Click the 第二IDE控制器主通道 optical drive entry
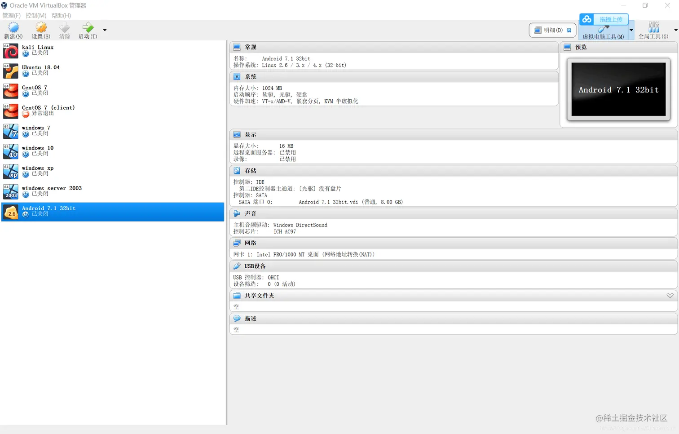 coord(290,189)
